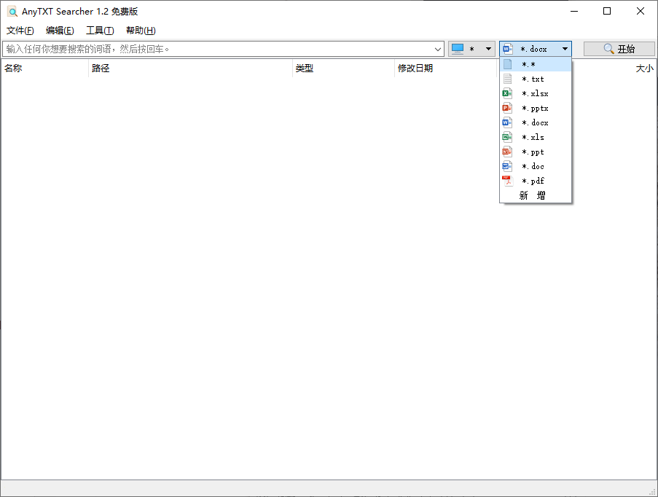This screenshot has width=658, height=497.
Task: Sort results by 类型 column header
Action: [344, 69]
